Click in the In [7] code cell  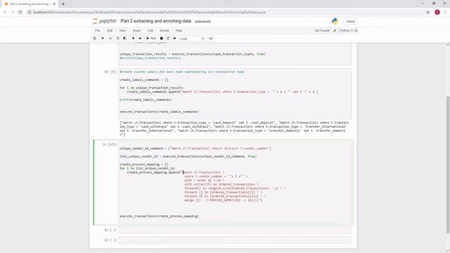(x=235, y=93)
